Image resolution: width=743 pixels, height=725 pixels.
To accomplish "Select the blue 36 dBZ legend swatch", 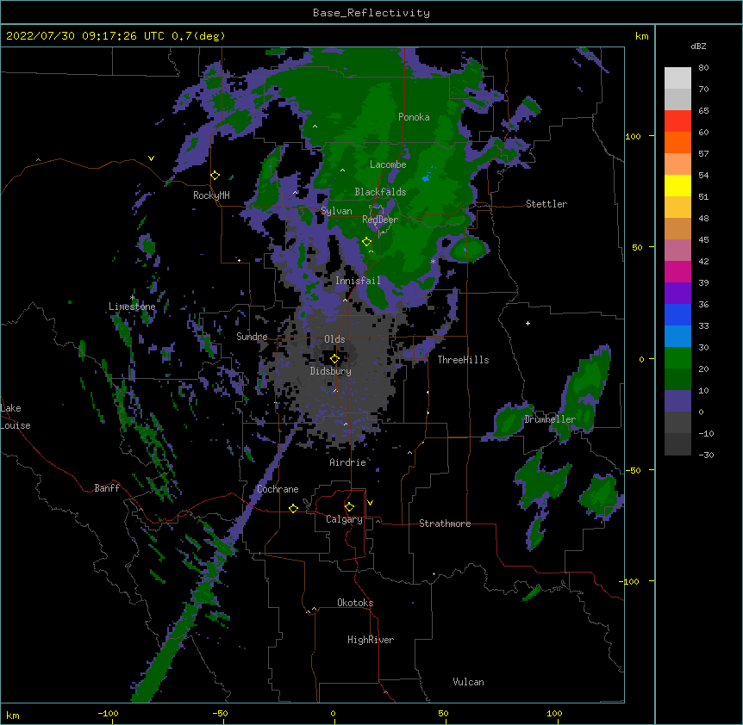I will pos(677,314).
